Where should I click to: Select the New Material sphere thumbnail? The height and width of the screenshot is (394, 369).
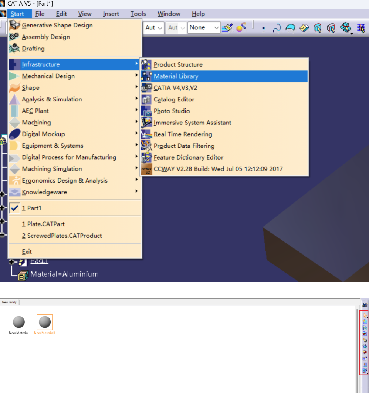coord(19,322)
